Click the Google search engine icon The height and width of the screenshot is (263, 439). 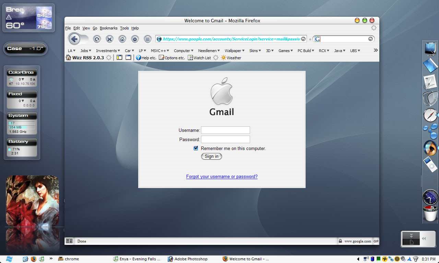[318, 39]
